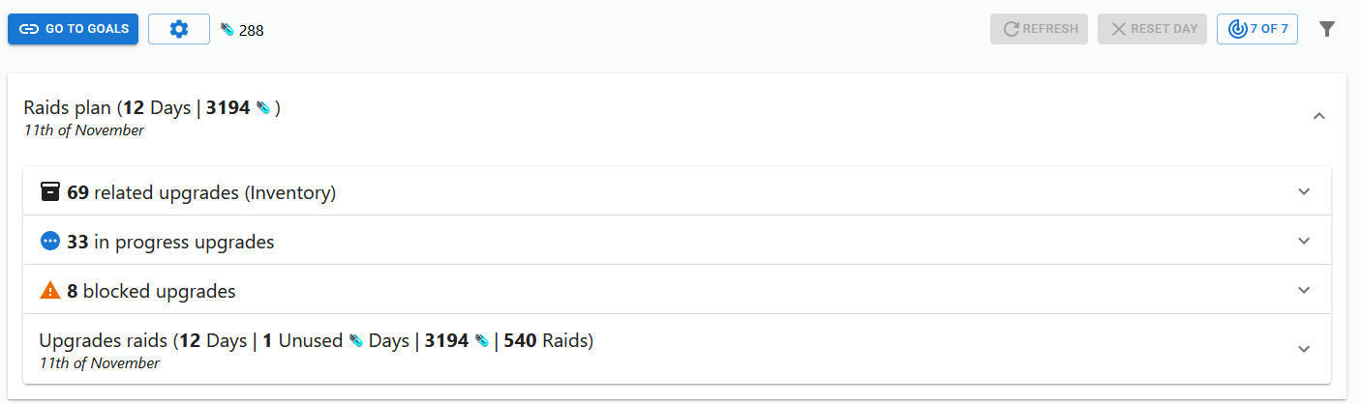Expand the 8 blocked upgrades chevron
Viewport: 1361px width, 404px height.
tap(1304, 290)
